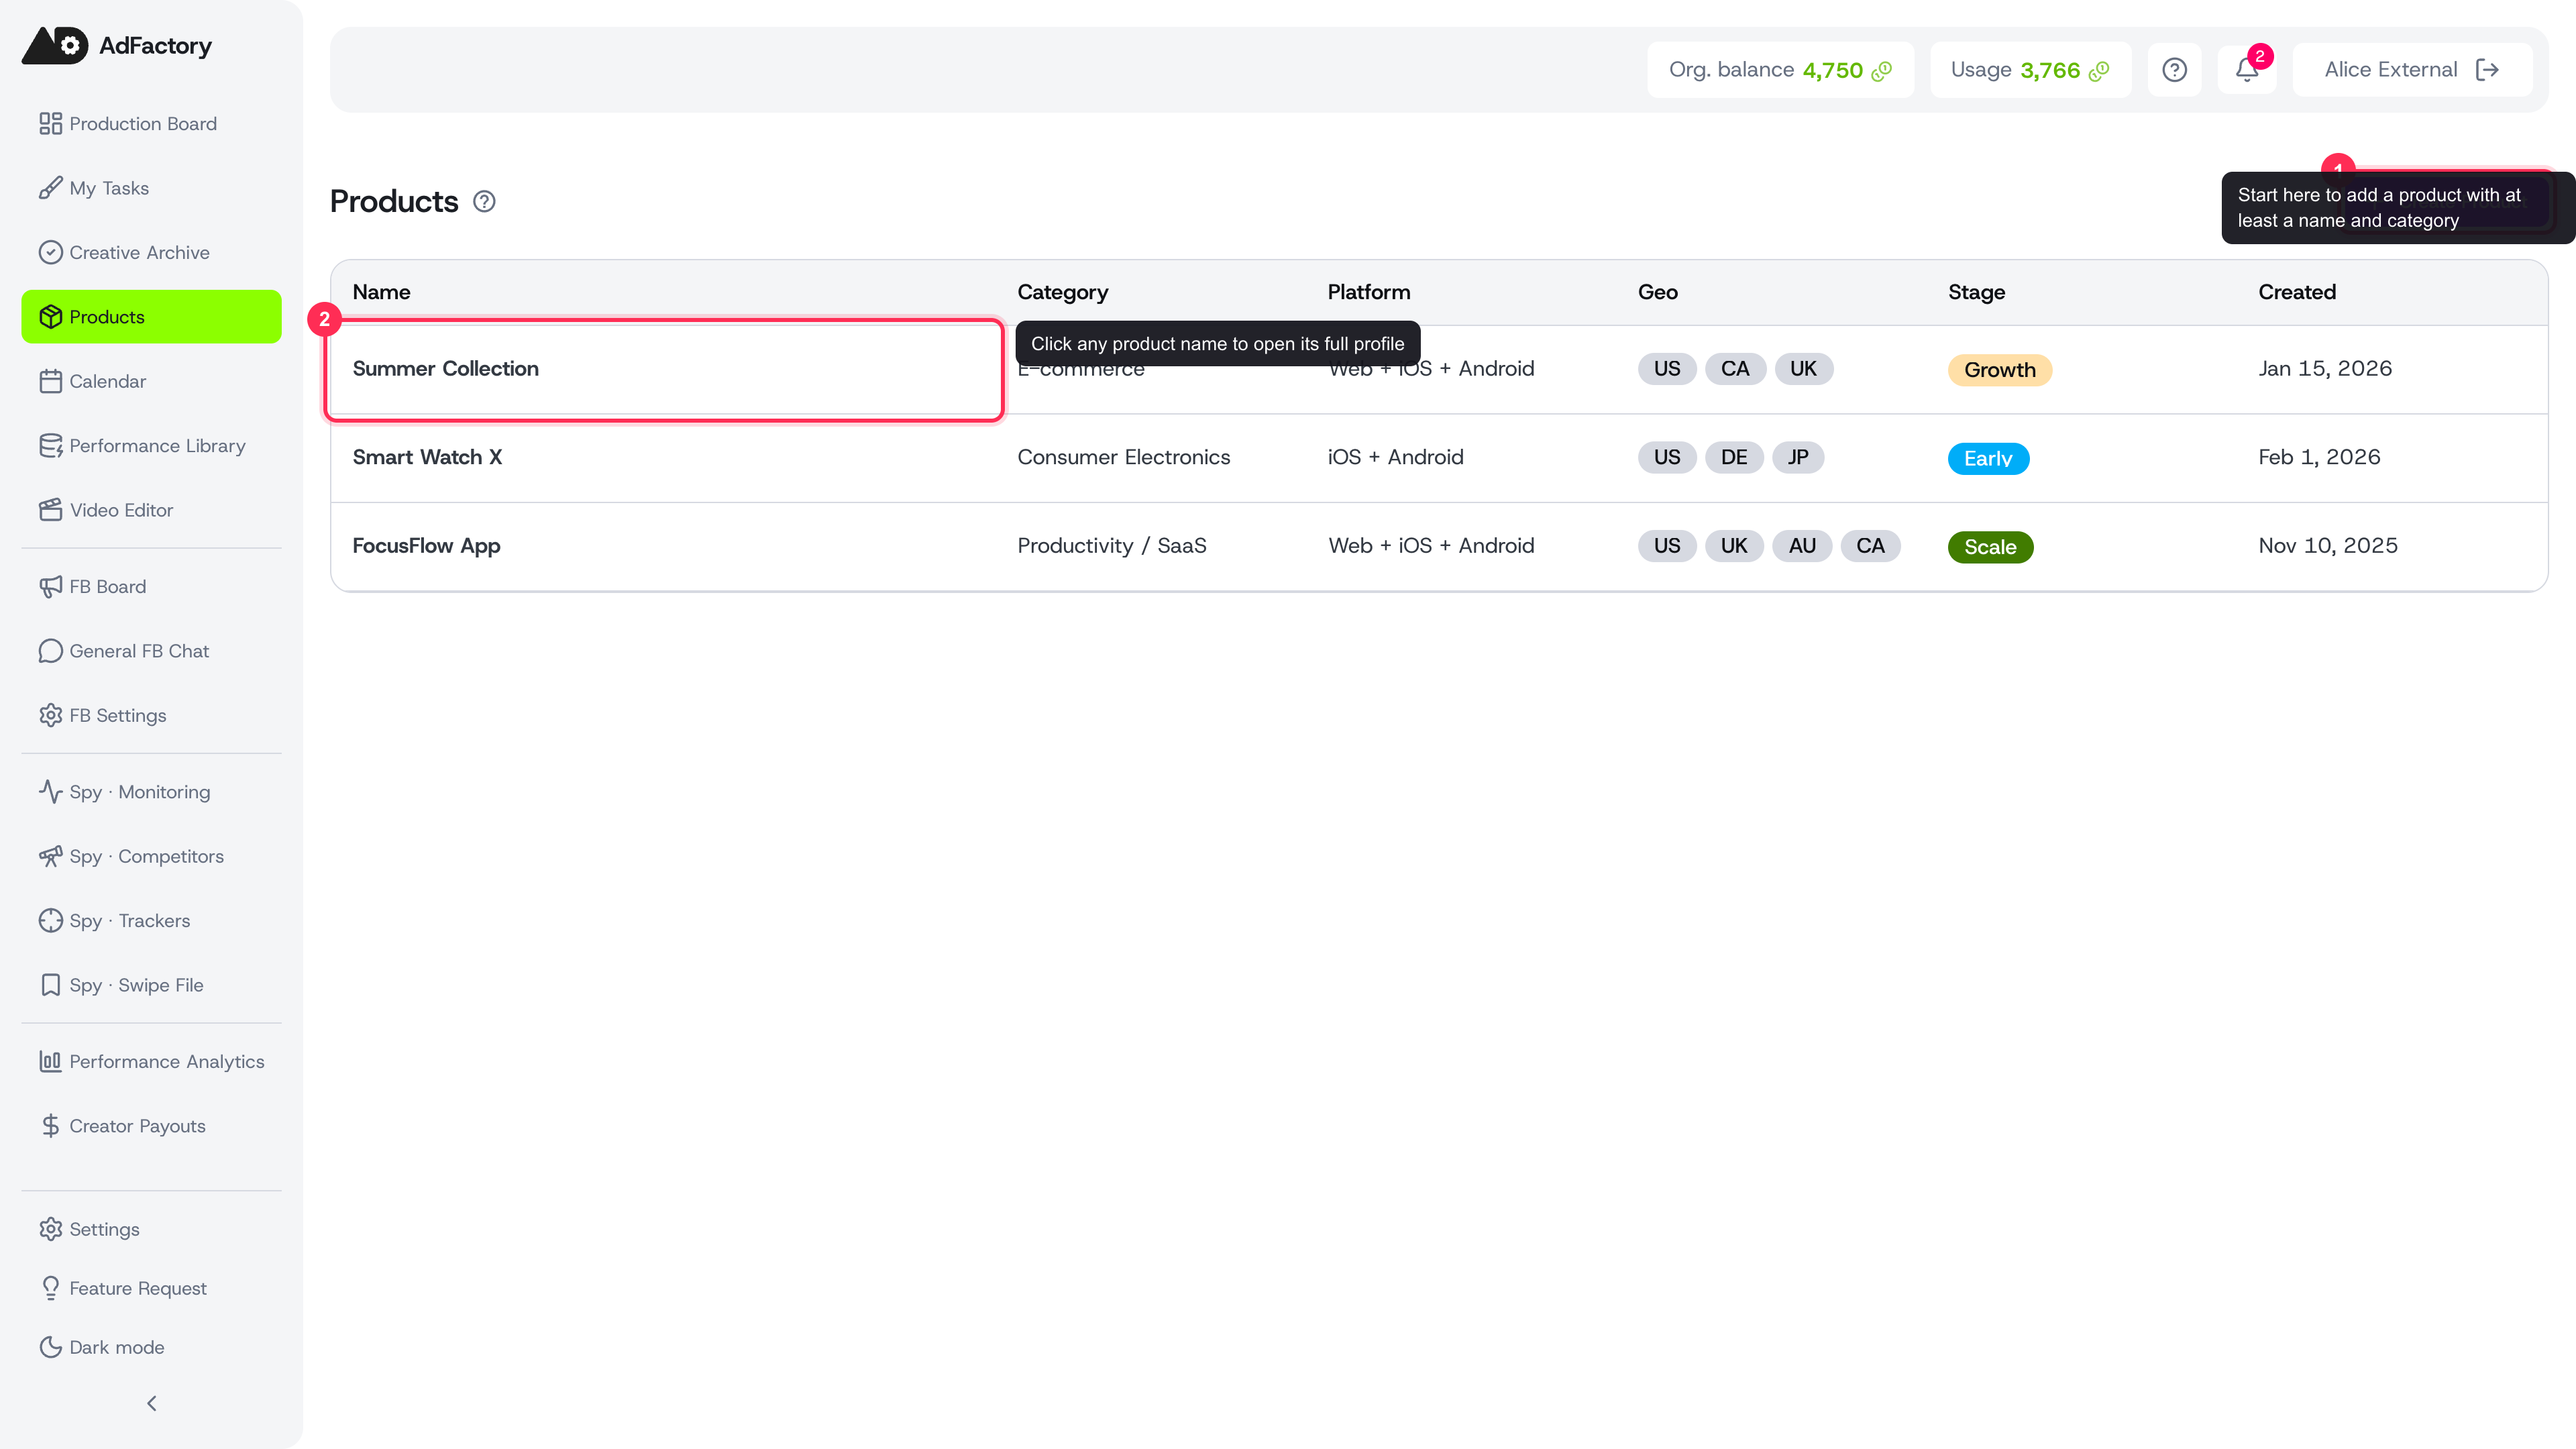
Task: Click the Stage column header
Action: tap(1976, 292)
